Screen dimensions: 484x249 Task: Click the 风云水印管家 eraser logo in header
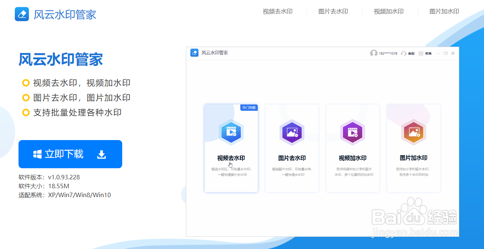[x=22, y=14]
